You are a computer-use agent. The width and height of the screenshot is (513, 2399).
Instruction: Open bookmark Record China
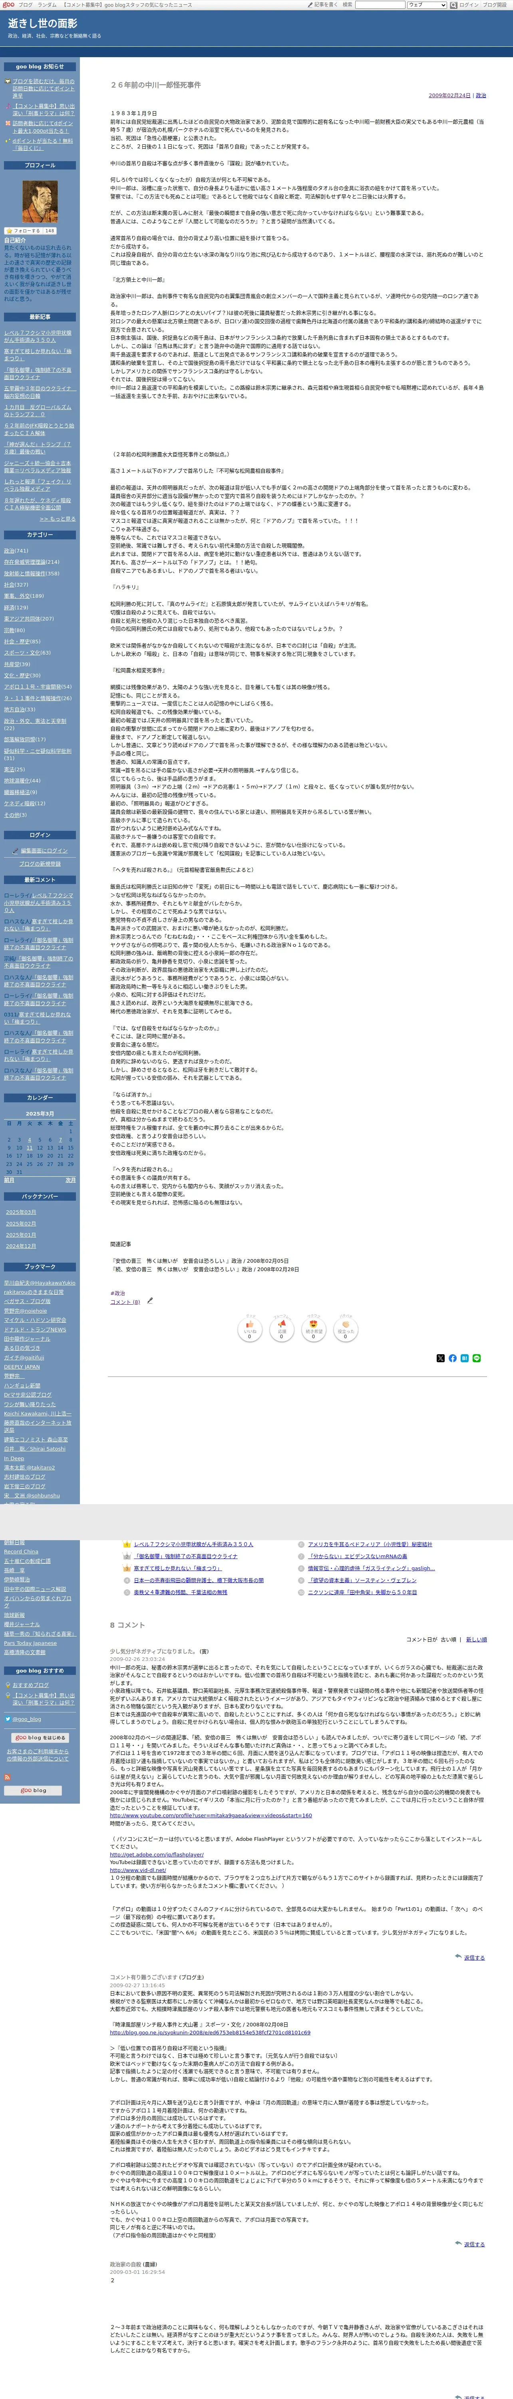point(22,1551)
